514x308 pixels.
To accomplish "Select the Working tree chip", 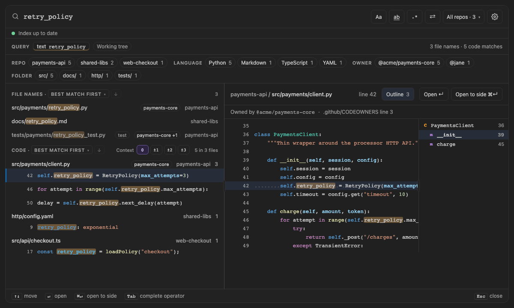I will click(112, 47).
